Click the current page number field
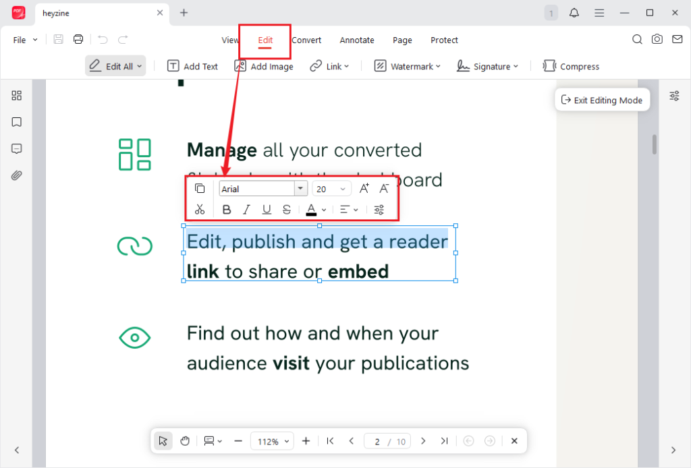This screenshot has width=691, height=468. click(377, 442)
